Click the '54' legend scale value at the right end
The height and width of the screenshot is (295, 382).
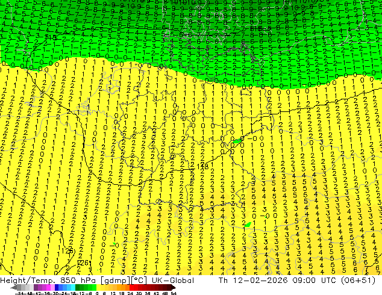(x=173, y=293)
